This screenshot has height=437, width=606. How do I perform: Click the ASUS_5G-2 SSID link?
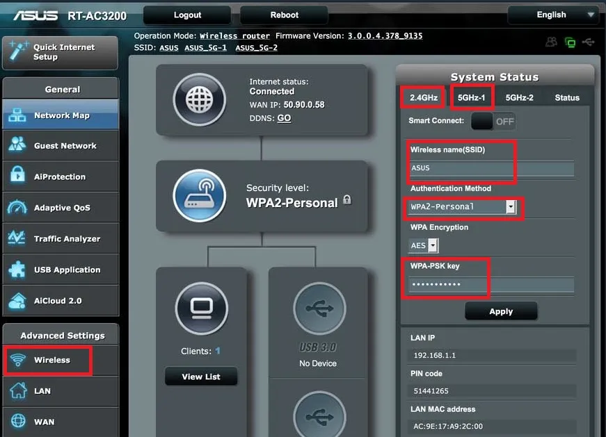click(257, 48)
